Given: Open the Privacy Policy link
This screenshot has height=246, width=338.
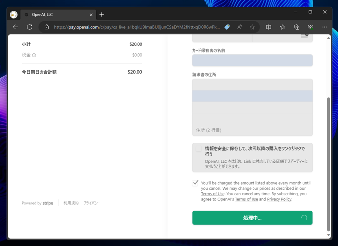Looking at the screenshot, I should [x=279, y=199].
